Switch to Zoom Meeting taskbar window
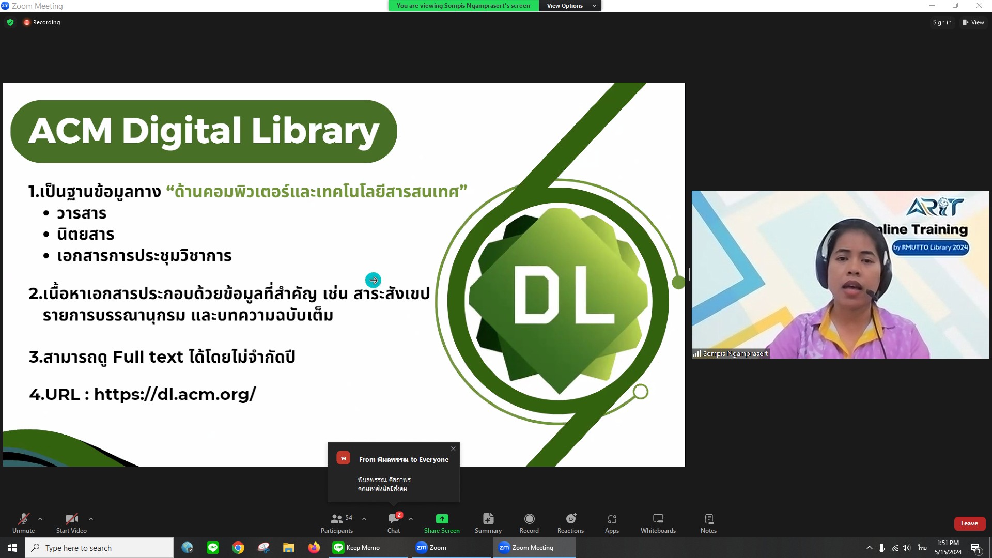 click(x=534, y=548)
